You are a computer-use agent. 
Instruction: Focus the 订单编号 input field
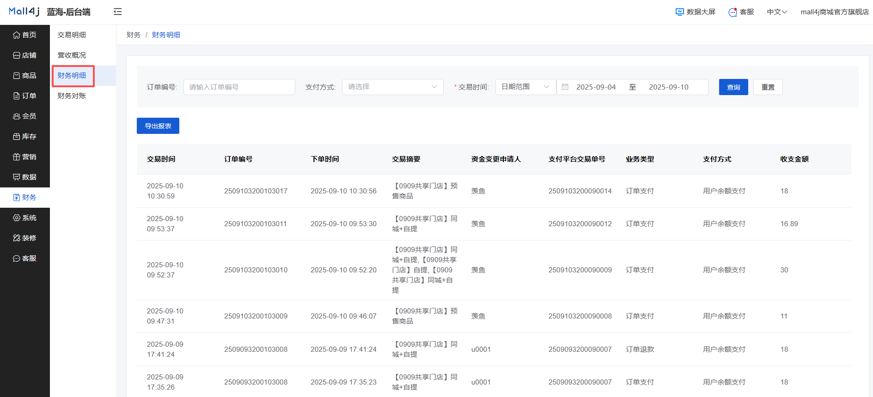tap(239, 87)
